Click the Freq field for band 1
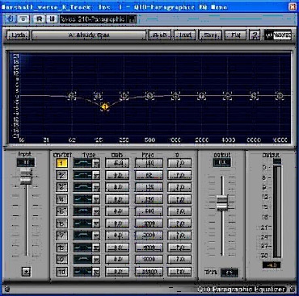 tap(149, 163)
